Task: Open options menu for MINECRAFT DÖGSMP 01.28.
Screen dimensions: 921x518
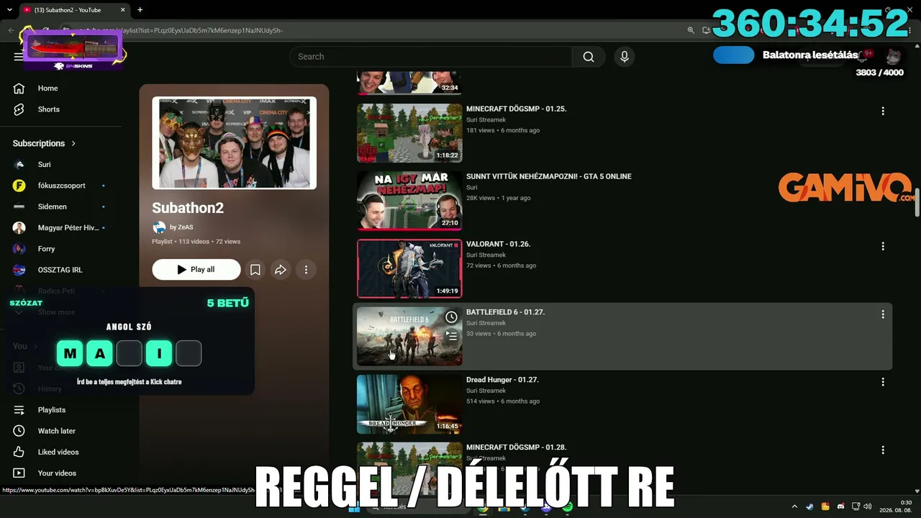Action: coord(883,450)
